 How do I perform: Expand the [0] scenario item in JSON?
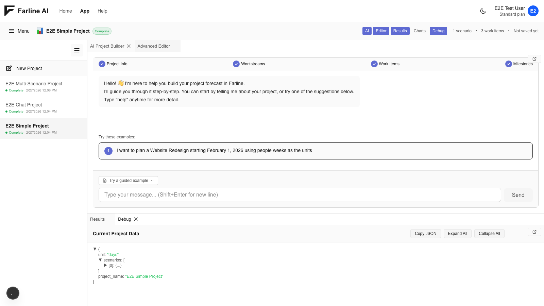tap(105, 266)
